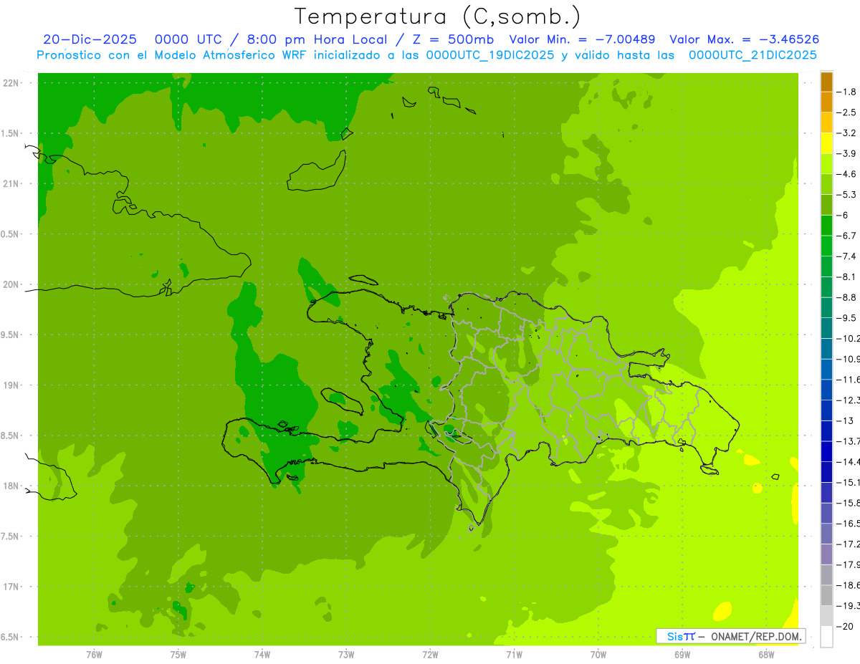Click the '-10.2' colorbar label
The height and width of the screenshot is (664, 860).
[x=848, y=339]
